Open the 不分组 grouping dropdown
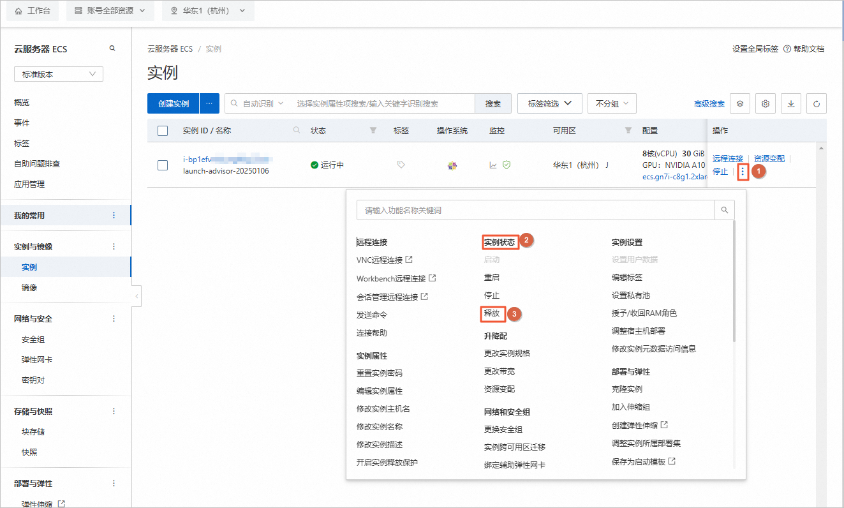Screen dimensions: 844x508 (x=611, y=103)
